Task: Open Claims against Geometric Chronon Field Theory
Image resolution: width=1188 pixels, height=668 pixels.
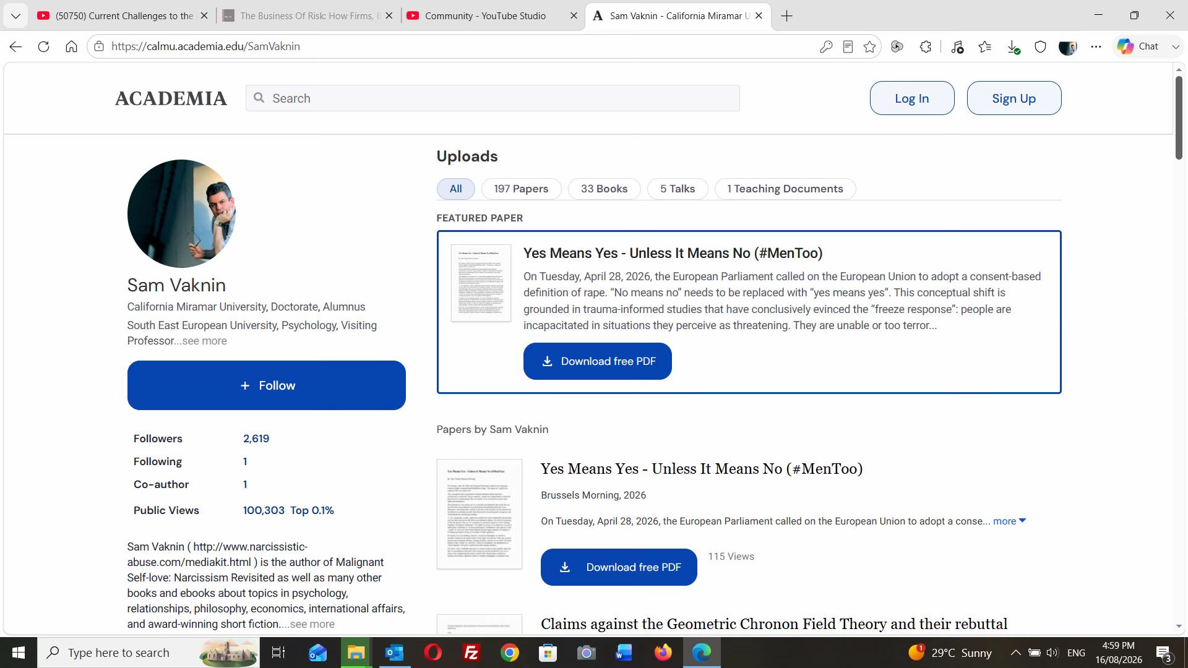Action: pos(774,623)
